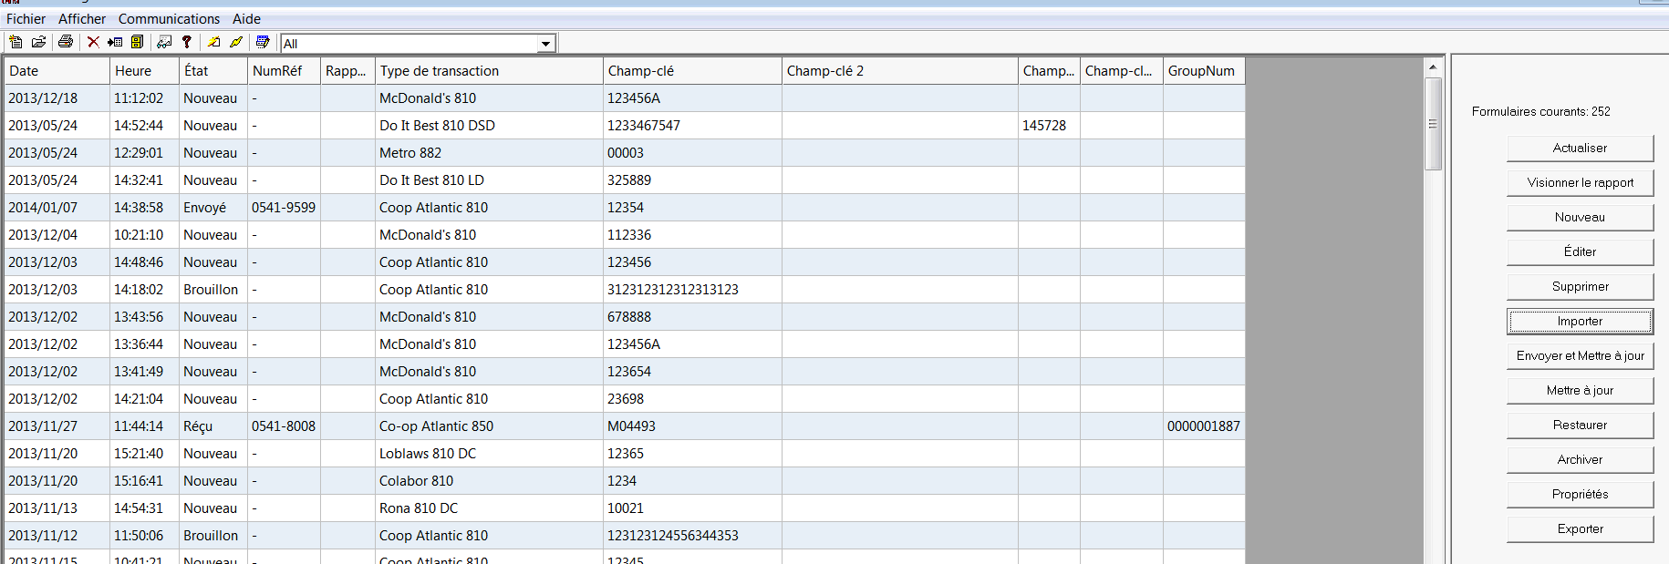Viewport: 1669px width, 564px height.
Task: Click the report viewer glasses icon
Action: coord(164,42)
